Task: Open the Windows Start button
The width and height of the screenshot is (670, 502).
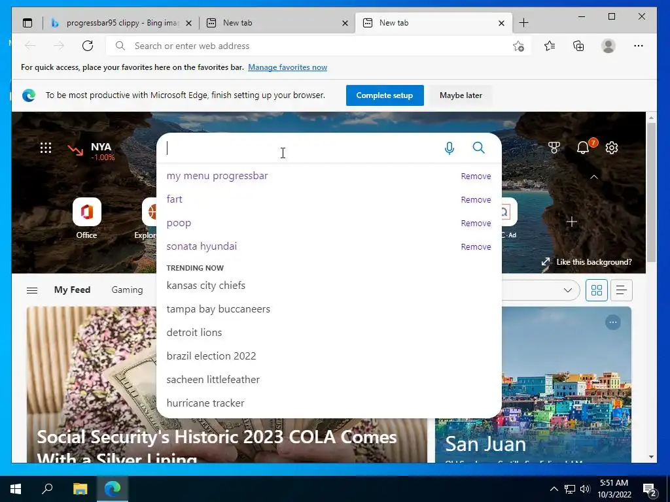Action: (x=16, y=489)
